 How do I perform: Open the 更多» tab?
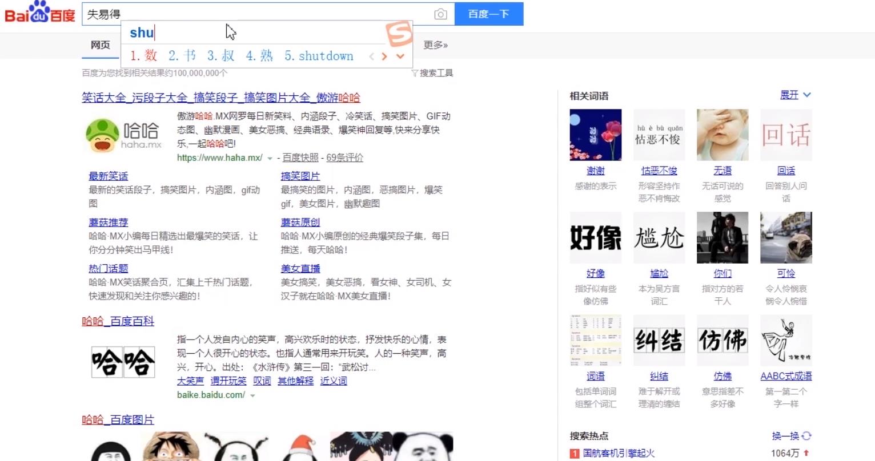point(436,45)
